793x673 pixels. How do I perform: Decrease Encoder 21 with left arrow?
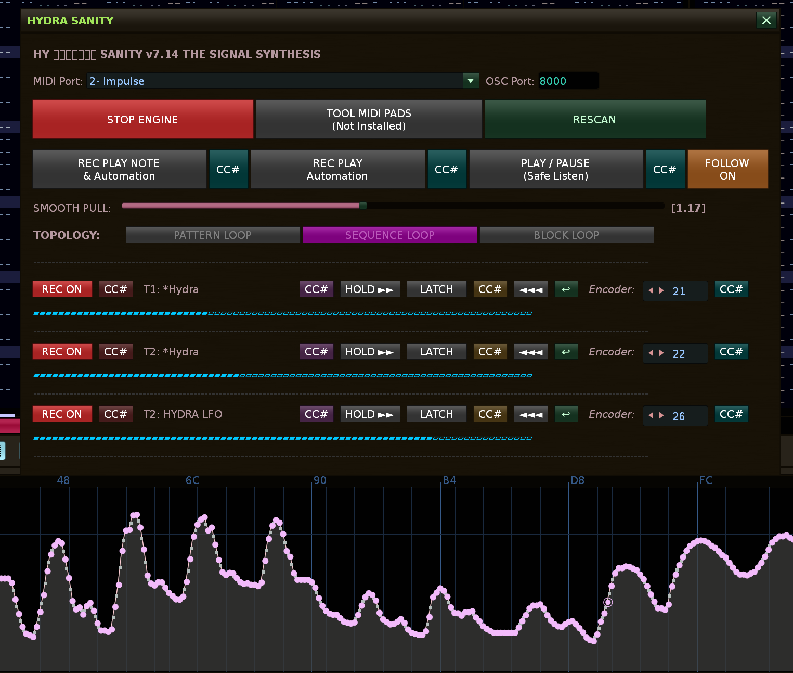(651, 291)
